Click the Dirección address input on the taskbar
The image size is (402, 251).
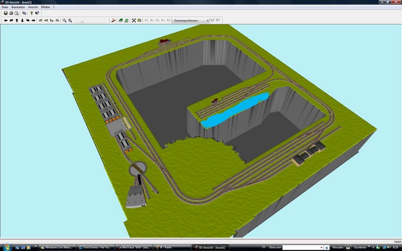point(300,247)
